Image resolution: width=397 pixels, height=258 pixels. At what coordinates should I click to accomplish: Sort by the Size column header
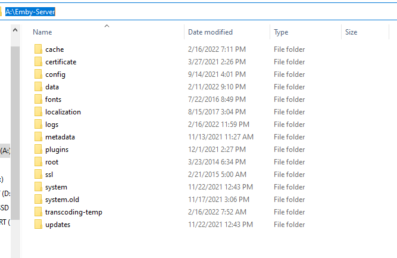[351, 32]
